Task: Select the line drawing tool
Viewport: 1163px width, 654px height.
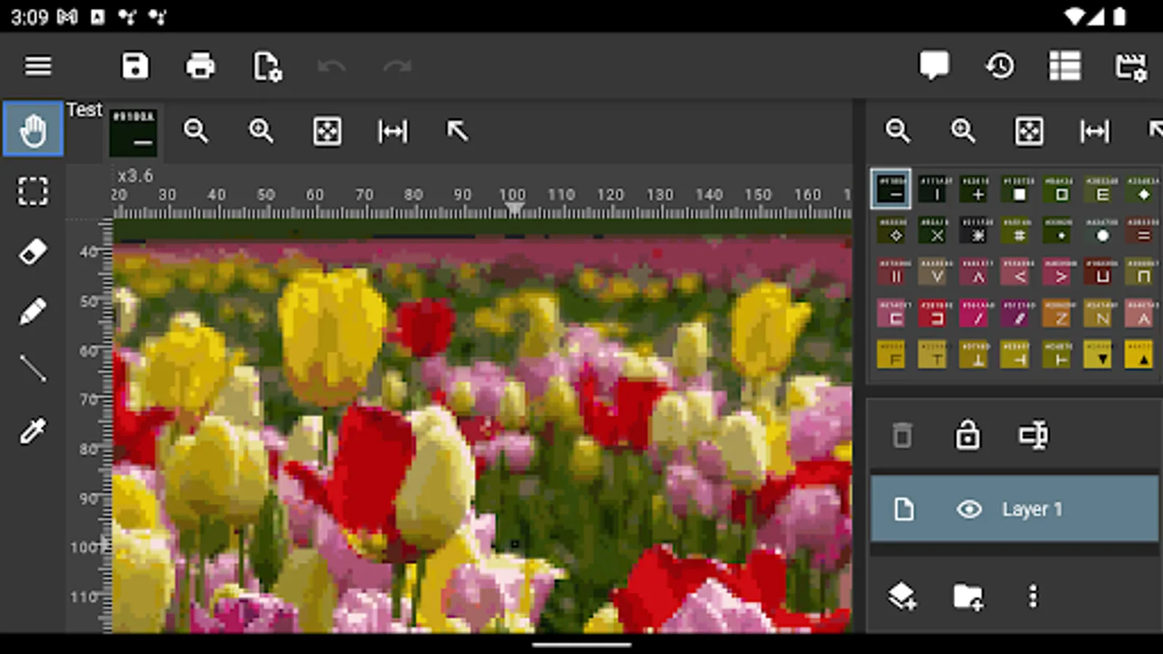Action: [x=33, y=369]
